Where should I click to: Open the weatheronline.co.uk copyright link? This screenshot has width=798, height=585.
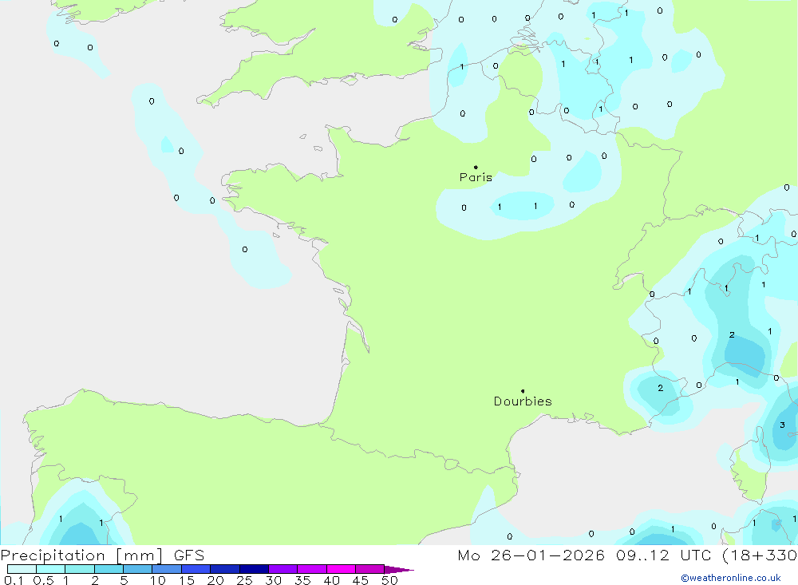pos(731,578)
